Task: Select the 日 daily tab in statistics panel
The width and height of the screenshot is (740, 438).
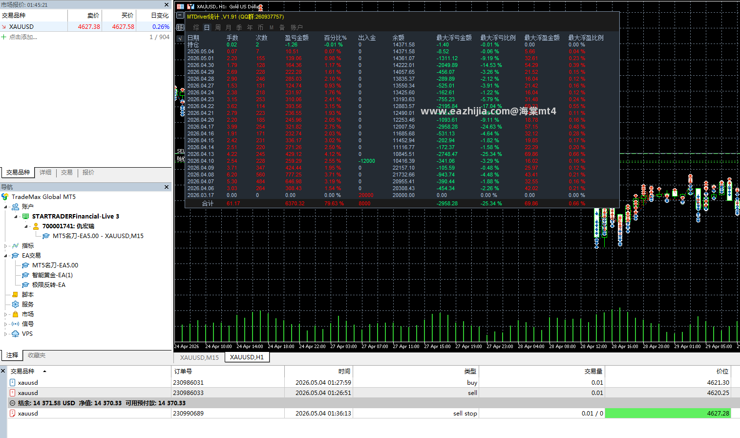Action: [207, 27]
